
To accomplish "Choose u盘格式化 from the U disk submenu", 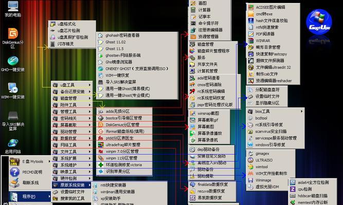I will coord(72,24).
